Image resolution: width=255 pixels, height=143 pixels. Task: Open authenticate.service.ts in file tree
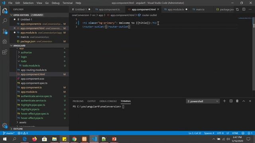pyautogui.click(x=33, y=100)
